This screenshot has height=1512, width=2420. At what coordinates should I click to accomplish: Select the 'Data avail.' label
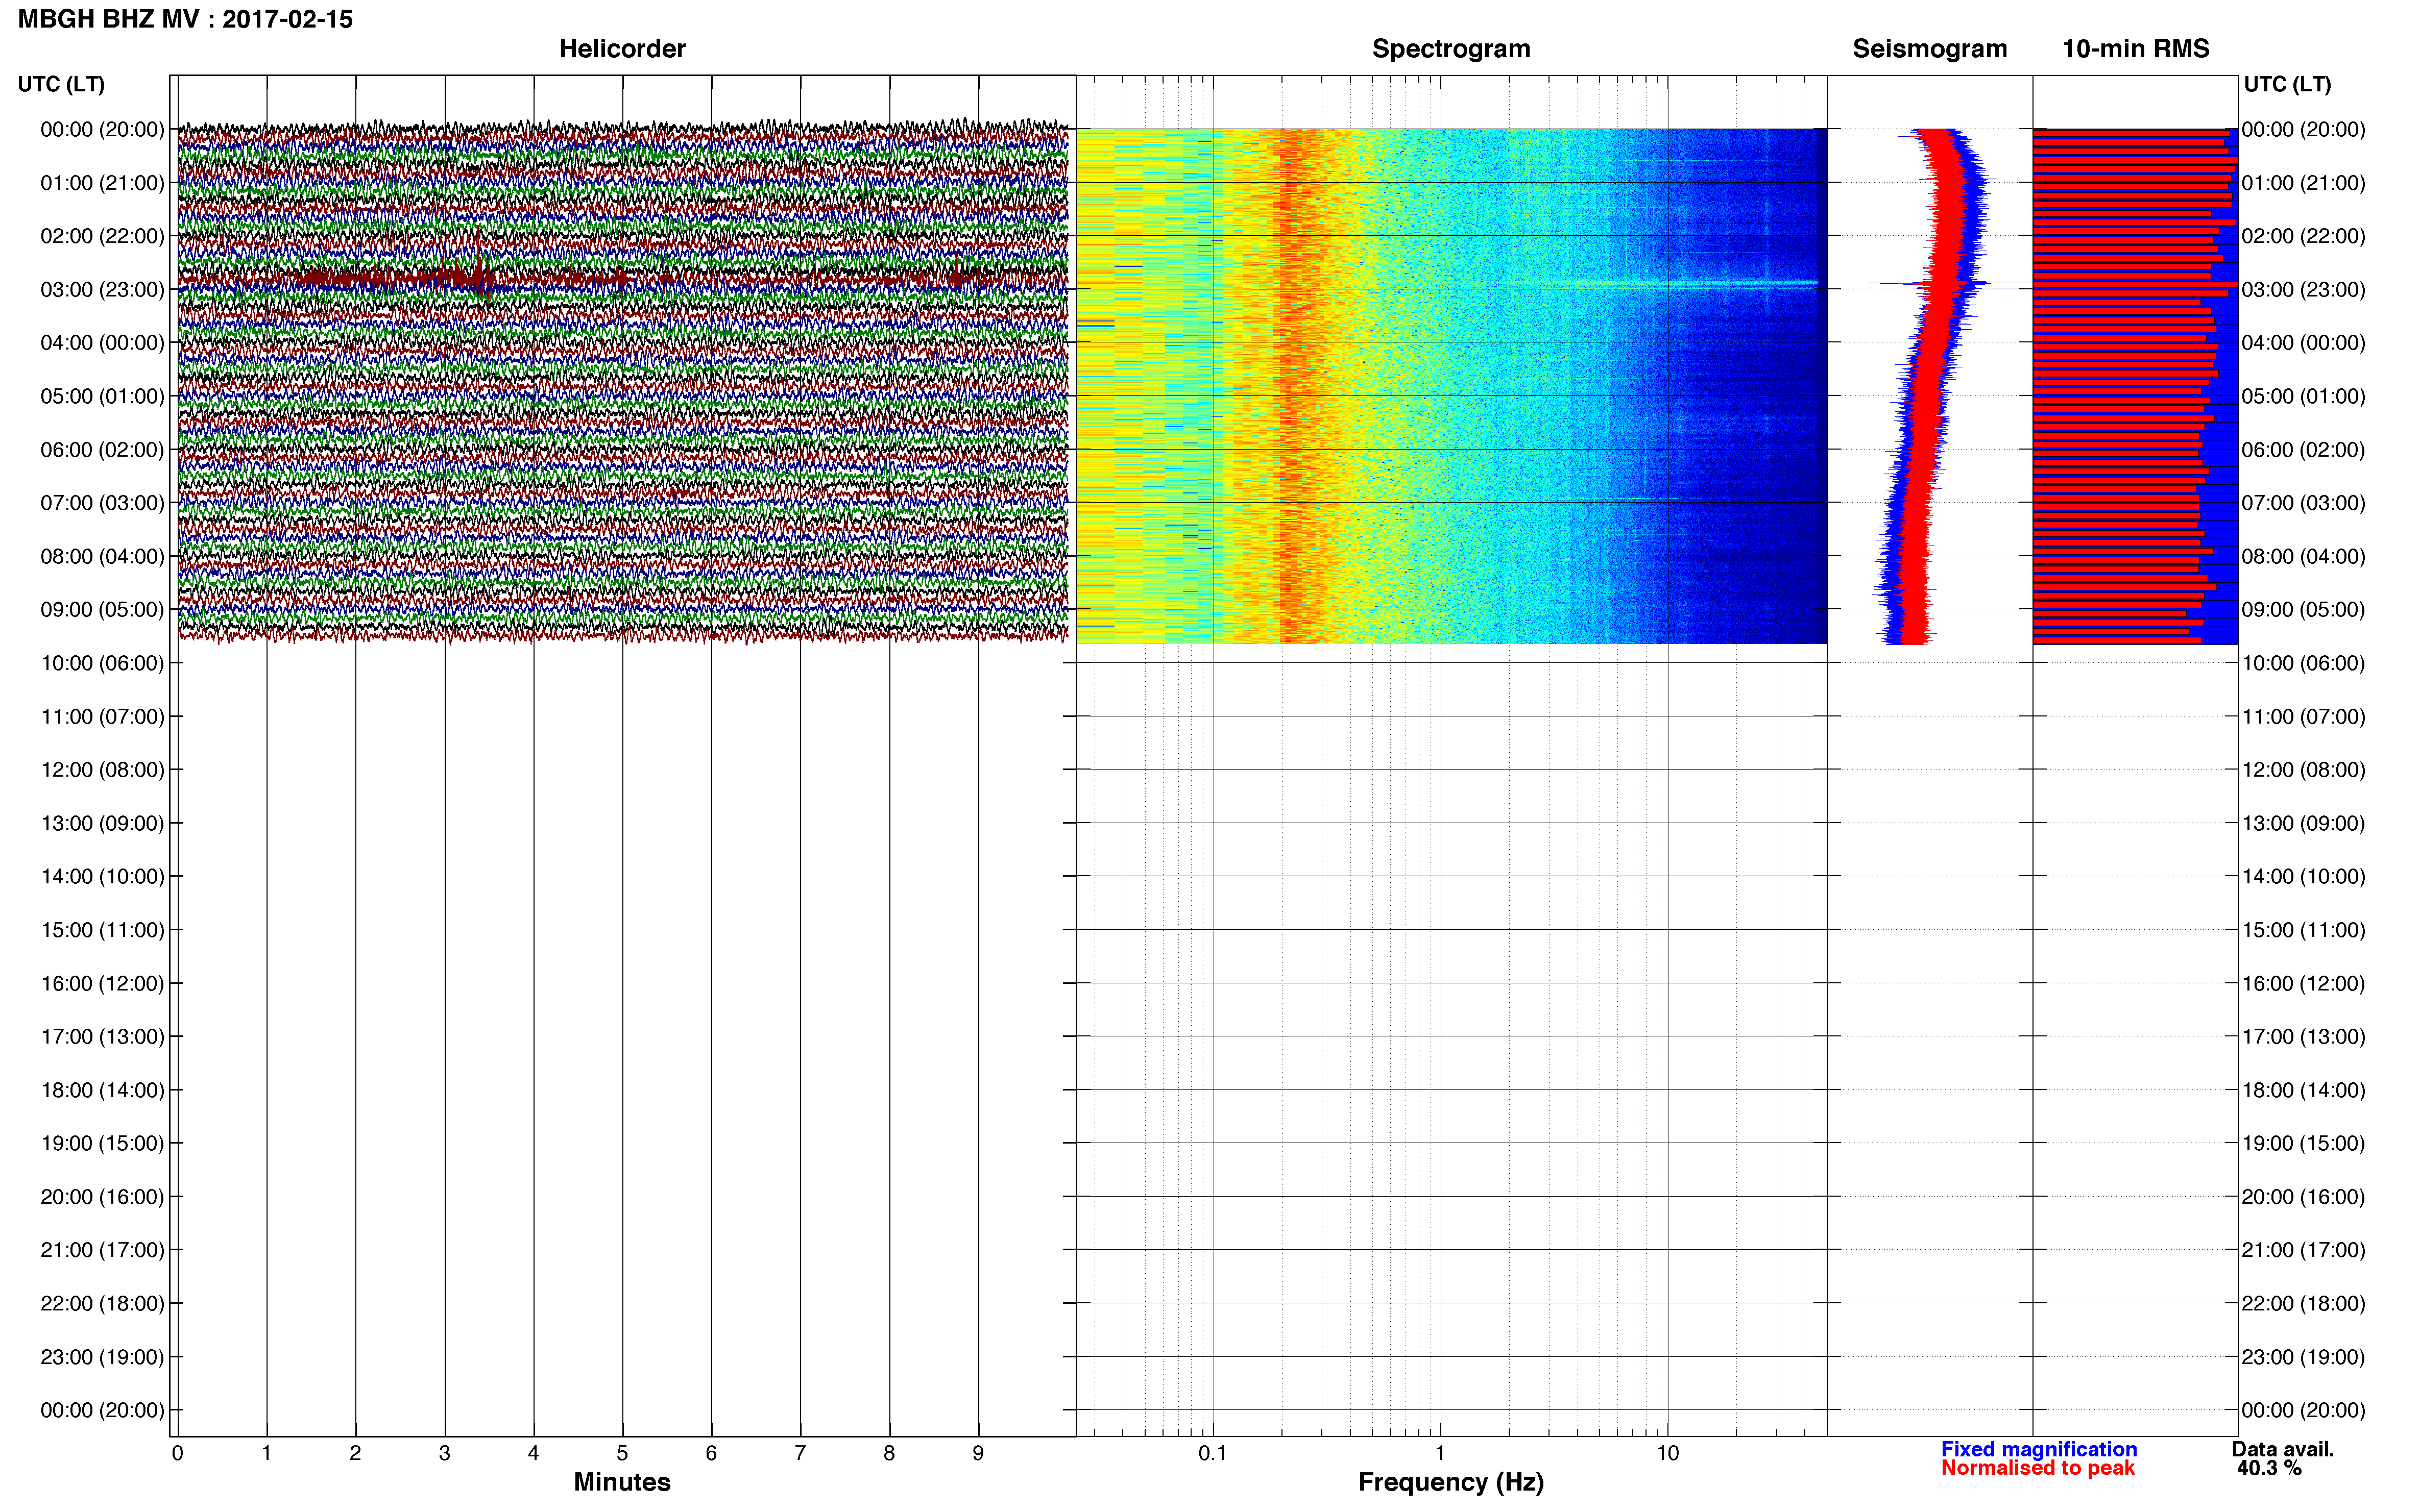click(x=2282, y=1449)
